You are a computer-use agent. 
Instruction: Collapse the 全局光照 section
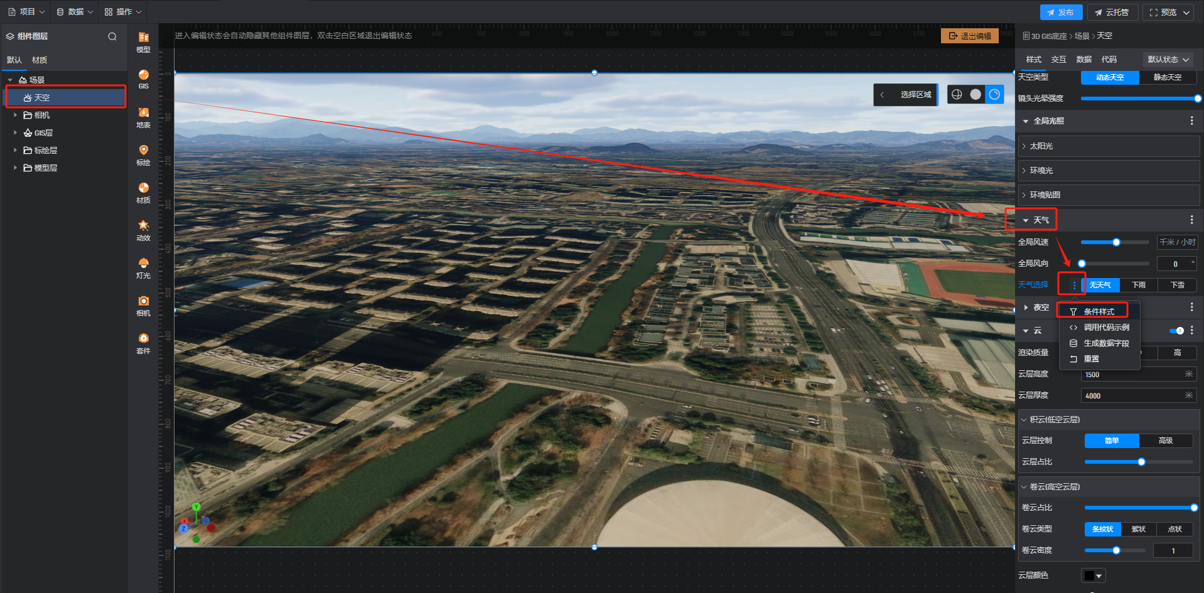pyautogui.click(x=1026, y=121)
